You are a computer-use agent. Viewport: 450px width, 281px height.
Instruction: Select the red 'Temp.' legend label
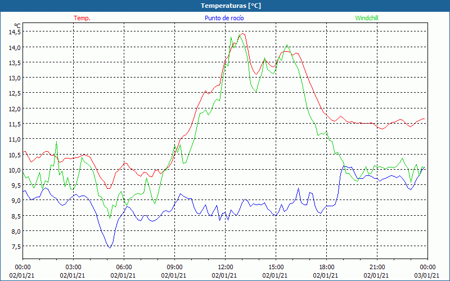tap(82, 18)
